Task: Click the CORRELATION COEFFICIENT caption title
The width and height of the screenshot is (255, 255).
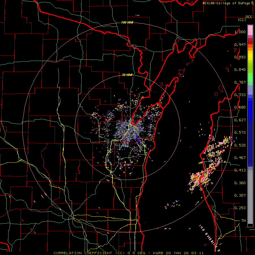Action: click(83, 253)
